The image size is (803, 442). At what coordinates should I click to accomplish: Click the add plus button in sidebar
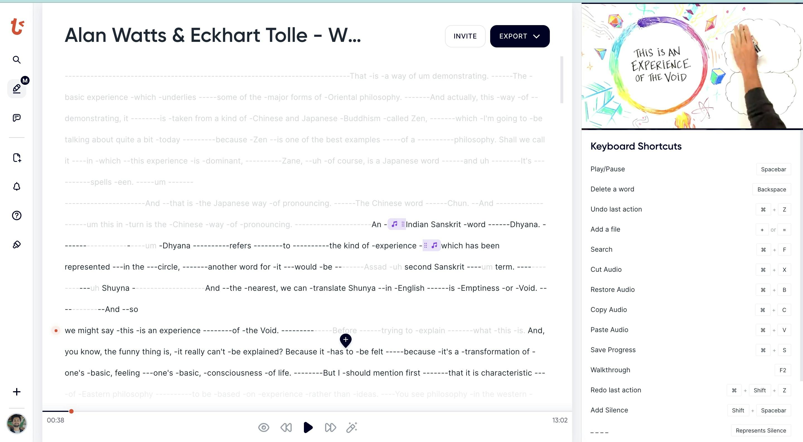coord(16,391)
